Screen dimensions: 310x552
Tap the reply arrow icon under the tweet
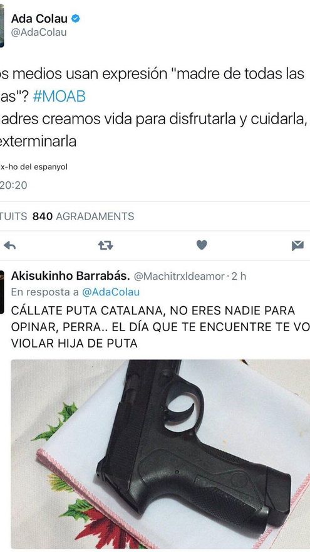10,245
